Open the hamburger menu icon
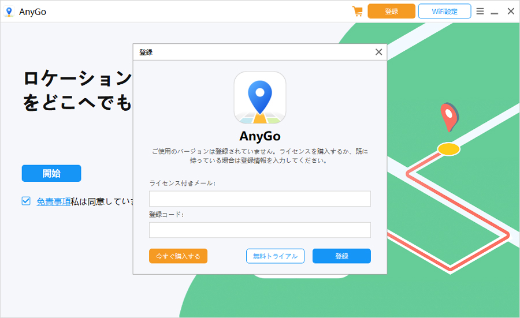The width and height of the screenshot is (520, 318). [x=480, y=12]
